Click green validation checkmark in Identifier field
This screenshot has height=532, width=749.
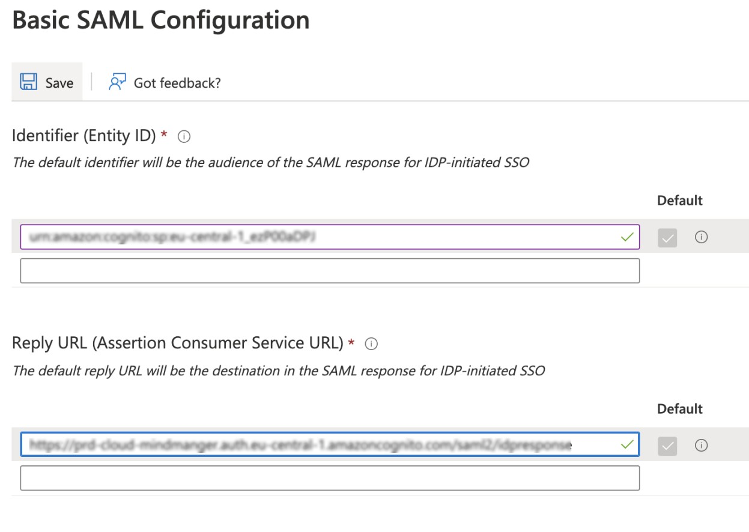(627, 237)
